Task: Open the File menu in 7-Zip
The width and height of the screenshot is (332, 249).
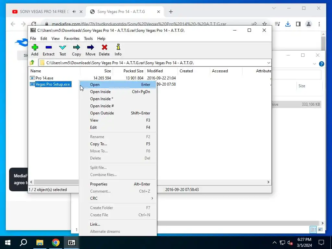Action: pos(33,39)
